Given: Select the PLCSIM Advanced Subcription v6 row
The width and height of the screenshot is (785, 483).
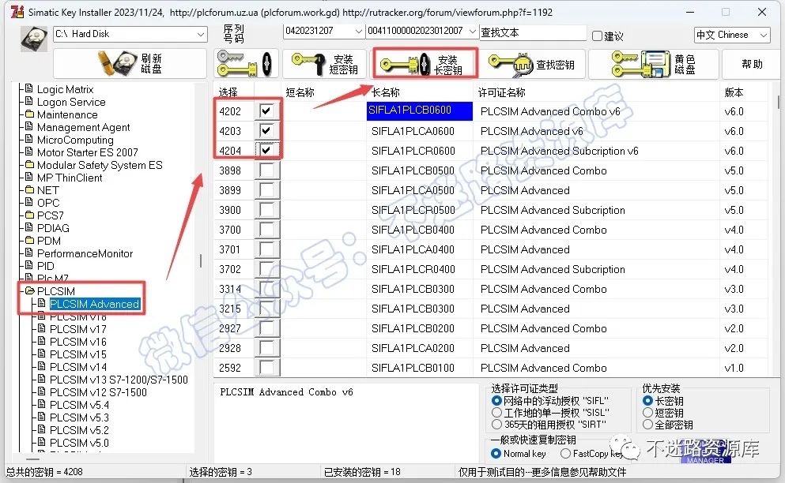Looking at the screenshot, I should [x=491, y=151].
